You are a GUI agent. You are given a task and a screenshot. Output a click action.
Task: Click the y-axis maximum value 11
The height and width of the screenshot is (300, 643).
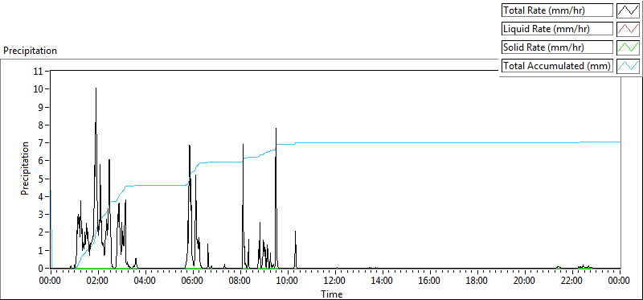tap(39, 71)
